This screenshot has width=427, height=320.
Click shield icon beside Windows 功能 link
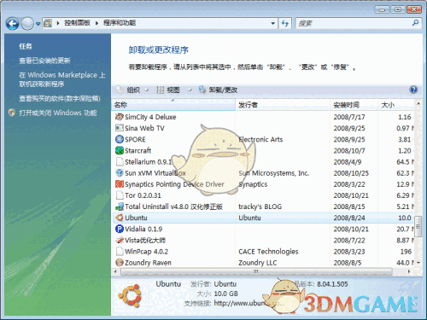point(12,113)
